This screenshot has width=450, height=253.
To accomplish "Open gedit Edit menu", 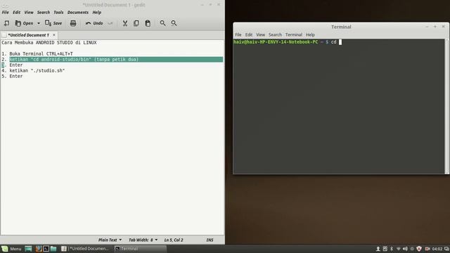I will tap(16, 13).
